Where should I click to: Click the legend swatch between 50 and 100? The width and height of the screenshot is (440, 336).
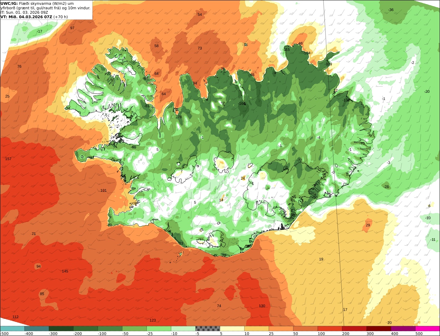point(305,328)
